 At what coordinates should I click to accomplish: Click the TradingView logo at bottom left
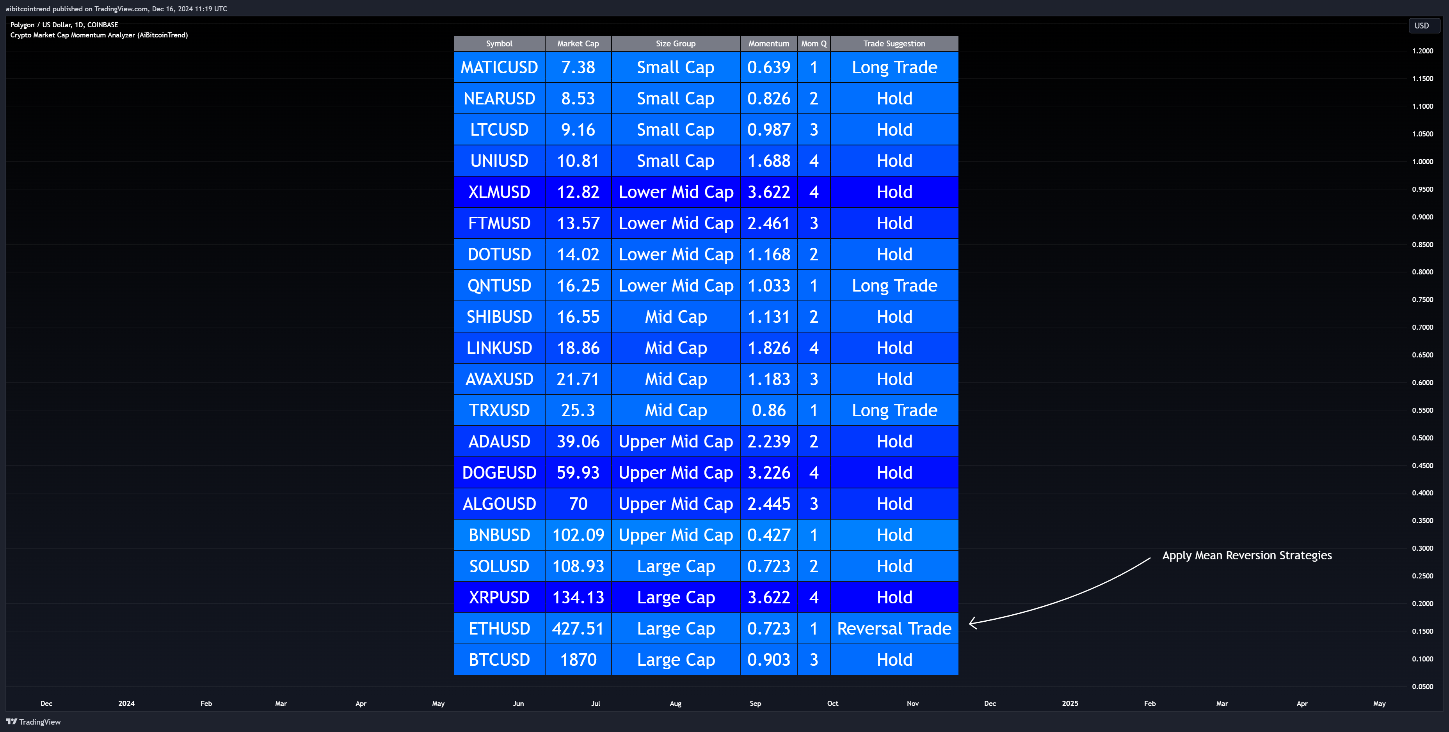click(33, 722)
